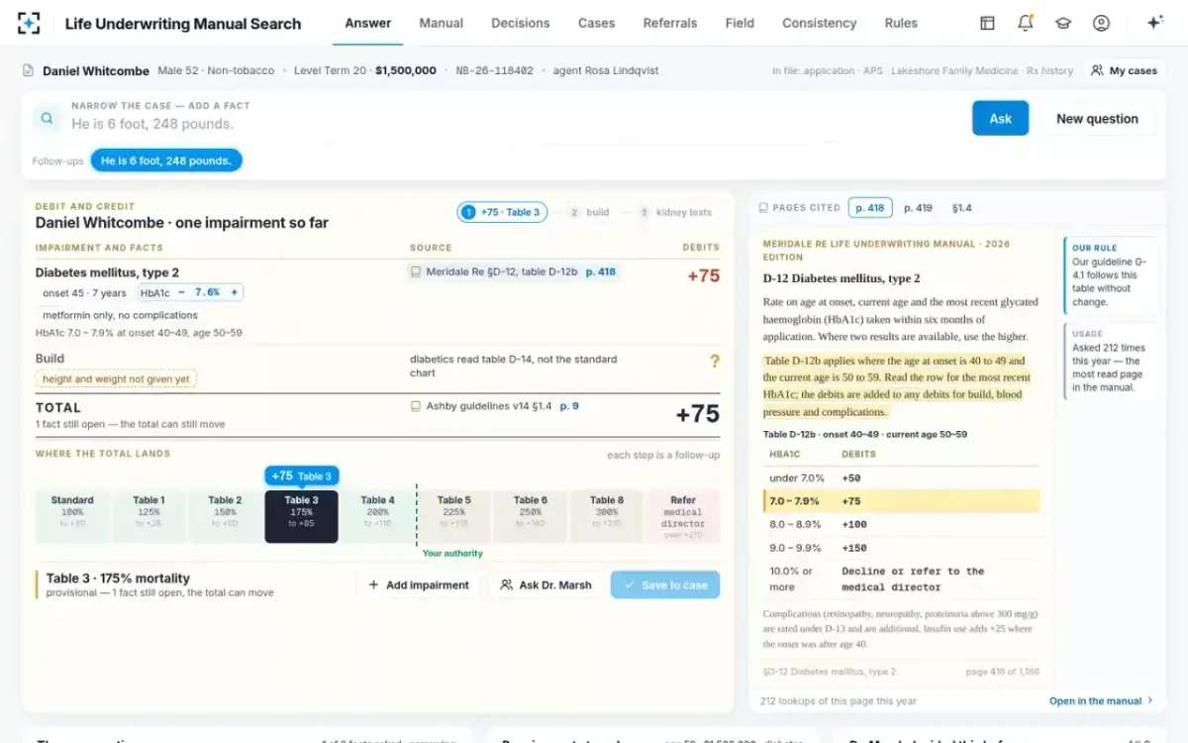Select the Table 8 300% step
Viewport: 1188px width, 743px height.
[x=607, y=516]
